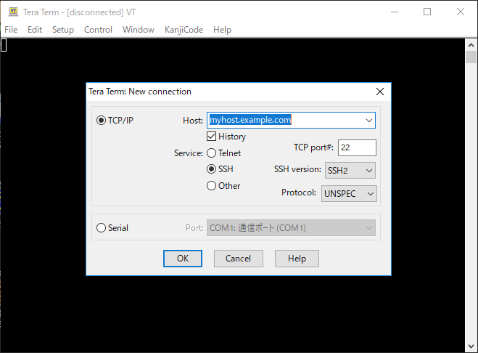
Task: Minimize the Tera Term window
Action: pos(395,12)
